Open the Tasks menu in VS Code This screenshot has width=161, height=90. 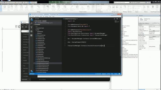[50, 16]
